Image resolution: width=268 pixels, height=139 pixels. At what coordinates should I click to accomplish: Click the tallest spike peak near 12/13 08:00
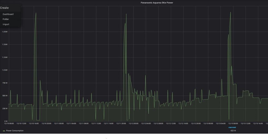click(x=230, y=12)
